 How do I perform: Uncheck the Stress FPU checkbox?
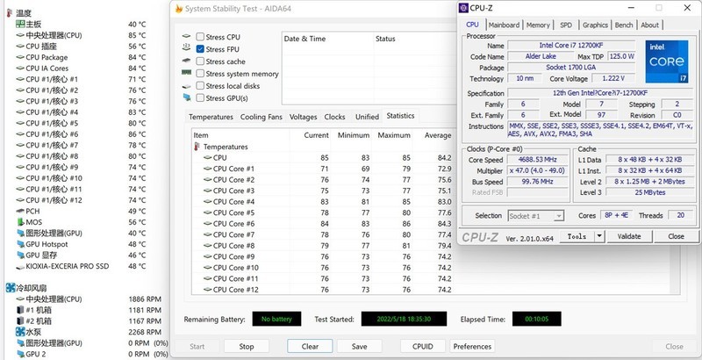point(201,49)
